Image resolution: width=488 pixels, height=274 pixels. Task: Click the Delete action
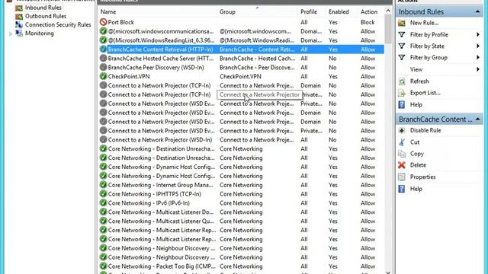pos(418,165)
